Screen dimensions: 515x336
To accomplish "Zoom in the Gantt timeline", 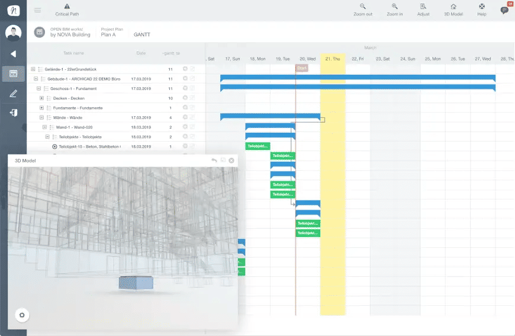I will 394,9.
